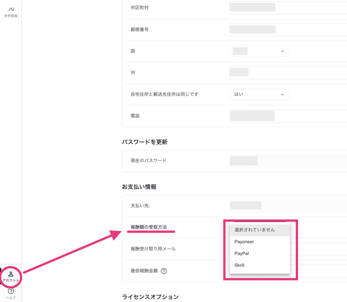The height and width of the screenshot is (302, 347).
Task: Open the ヘルプ question mark icon
Action: 11,291
